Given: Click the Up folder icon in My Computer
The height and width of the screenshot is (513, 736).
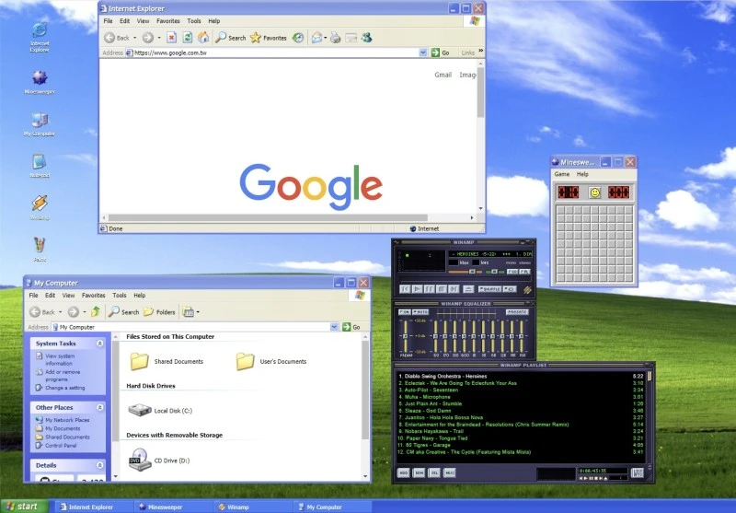Looking at the screenshot, I should 96,311.
